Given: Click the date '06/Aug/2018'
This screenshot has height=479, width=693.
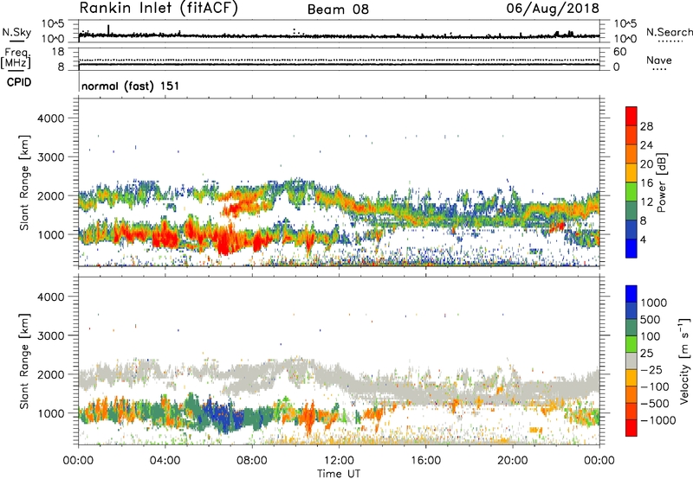Looking at the screenshot, I should (553, 9).
